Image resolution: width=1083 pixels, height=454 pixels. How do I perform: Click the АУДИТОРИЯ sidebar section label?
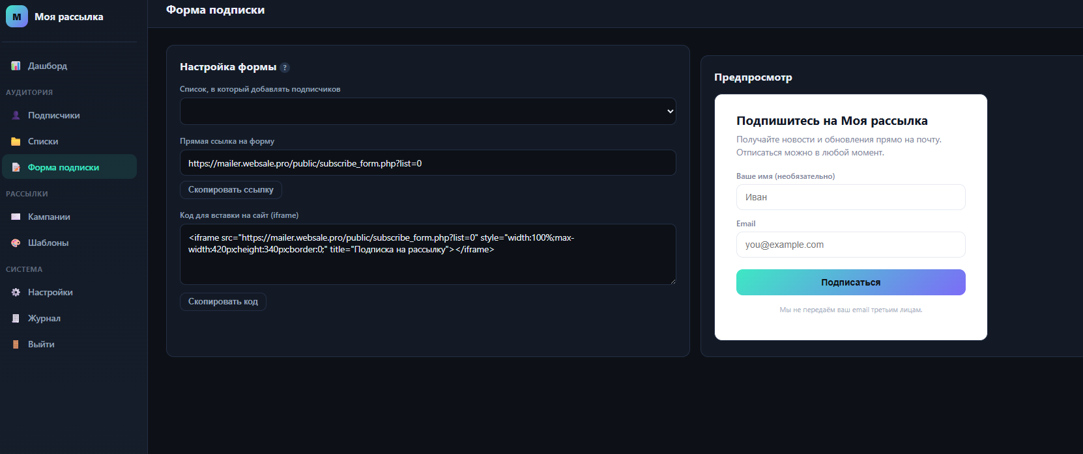point(29,92)
